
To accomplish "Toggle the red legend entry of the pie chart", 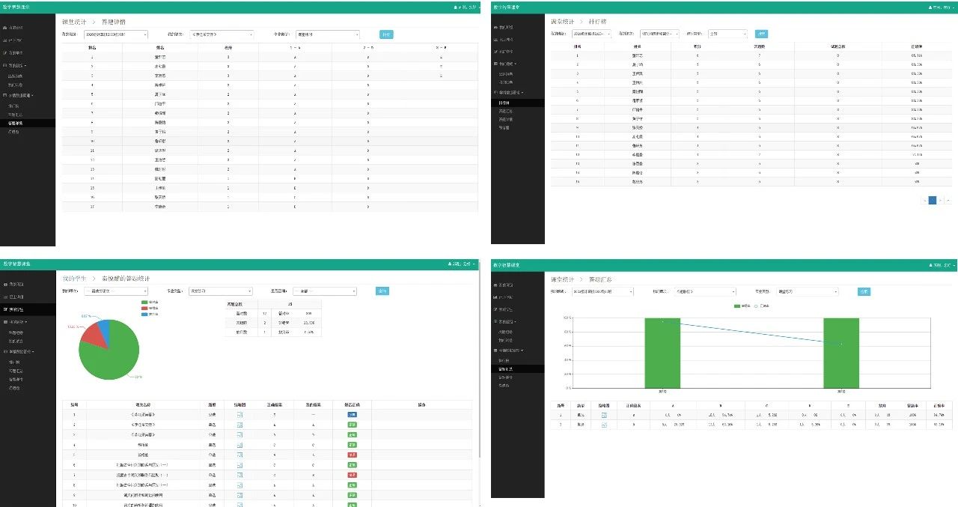I will coord(145,308).
